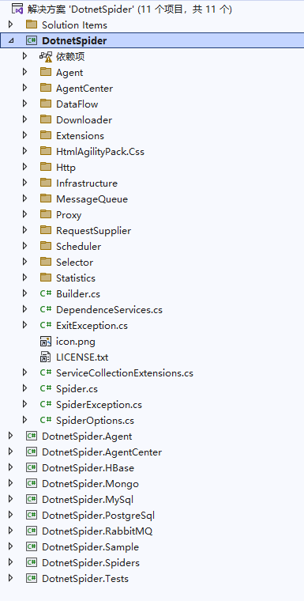Click the C# file icon of ExitException.cs
This screenshot has height=601, width=304.
point(46,326)
